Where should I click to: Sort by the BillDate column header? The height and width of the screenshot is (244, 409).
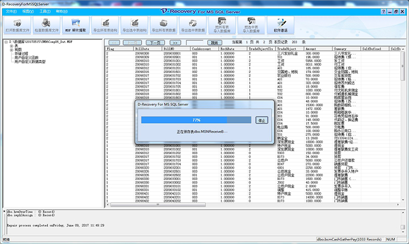coord(148,49)
